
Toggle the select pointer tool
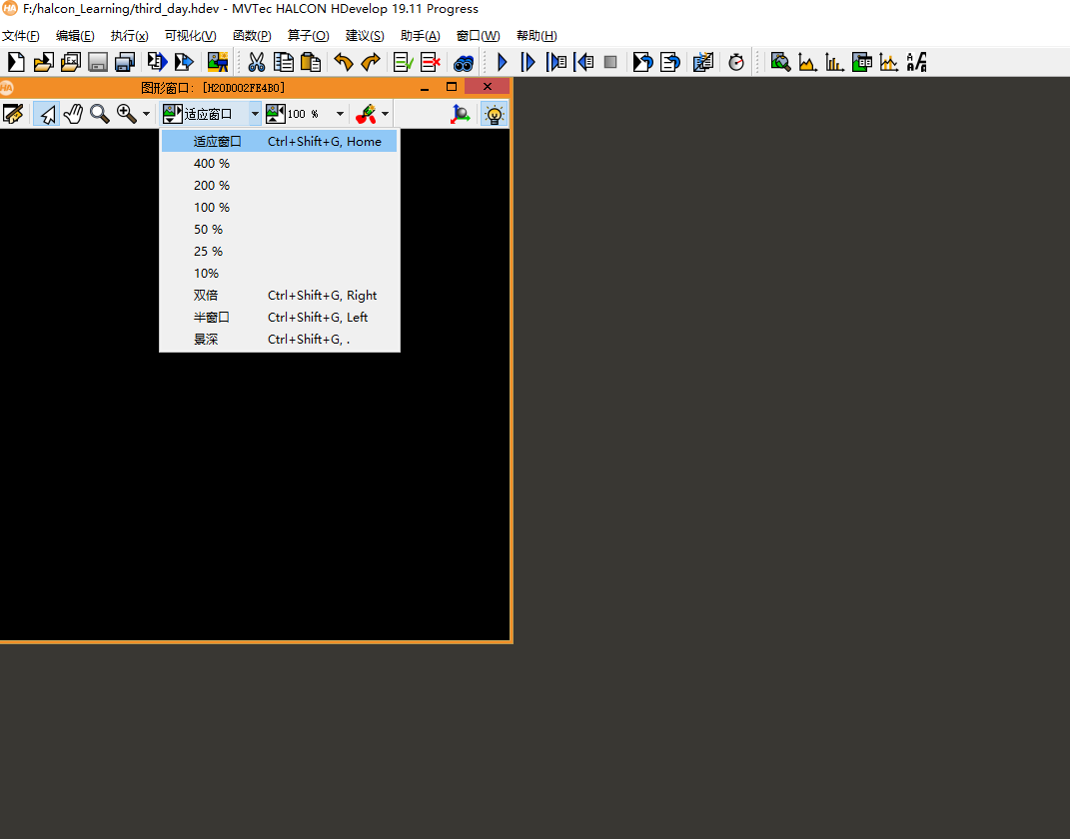coord(46,114)
